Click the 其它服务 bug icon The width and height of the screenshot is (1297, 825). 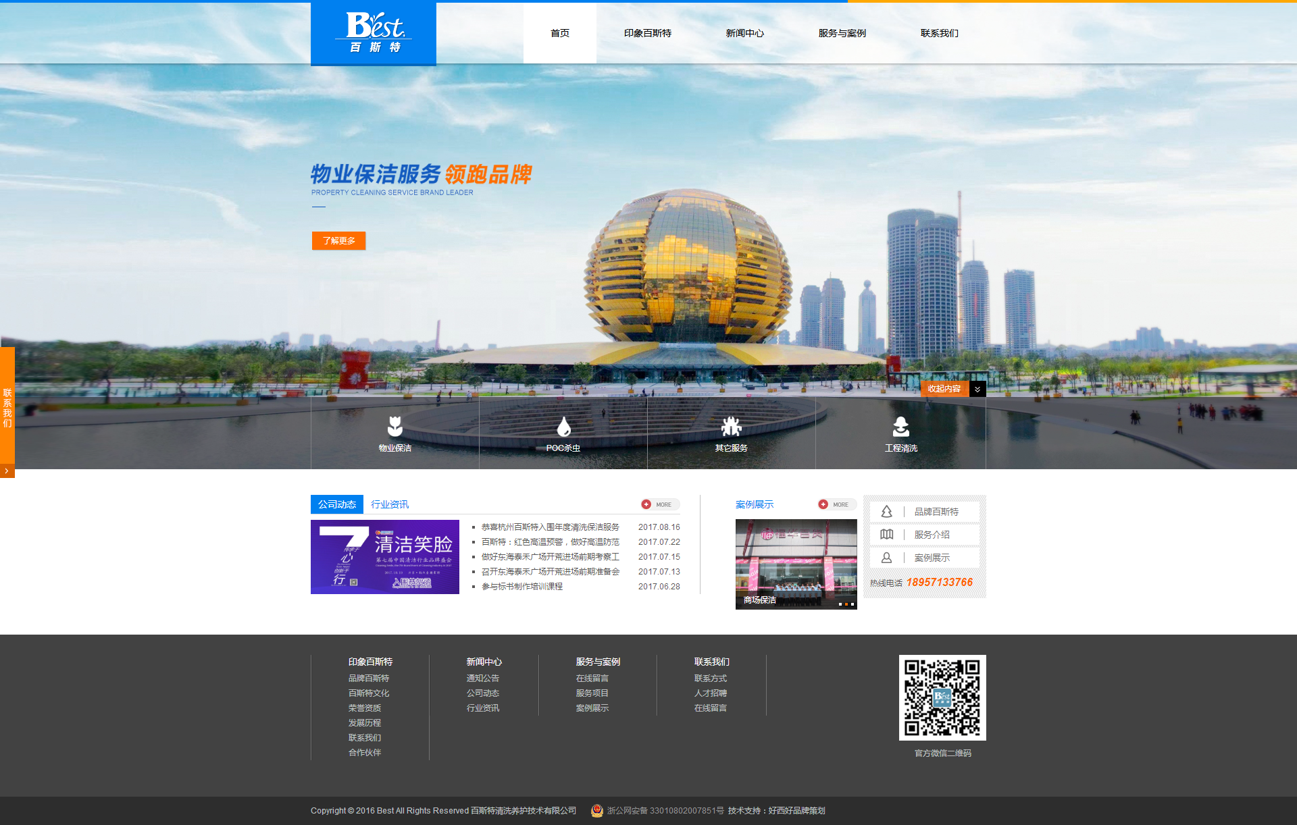point(731,427)
